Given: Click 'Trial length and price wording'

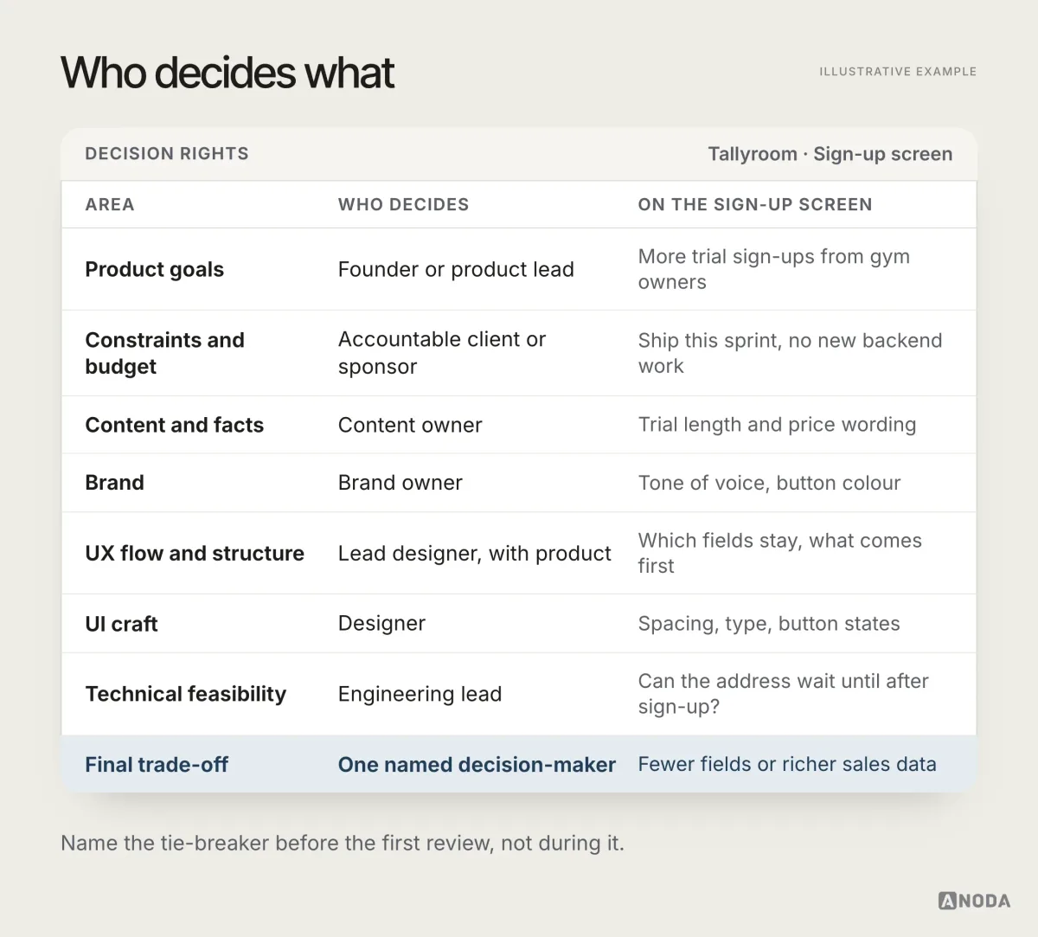Looking at the screenshot, I should pyautogui.click(x=777, y=425).
